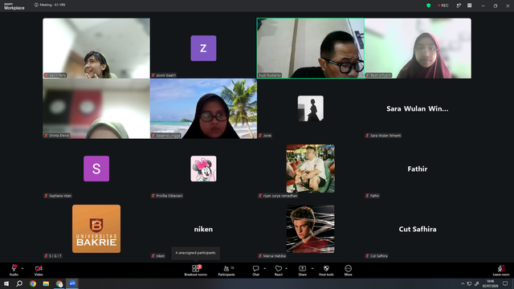Click the large 'Cut Safhira' name text
The image size is (514, 289).
click(x=418, y=229)
